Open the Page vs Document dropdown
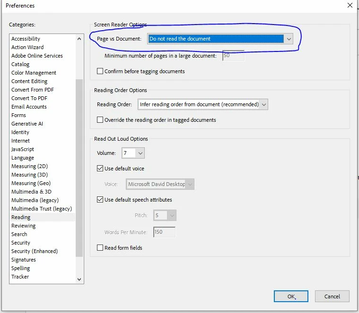 220,39
